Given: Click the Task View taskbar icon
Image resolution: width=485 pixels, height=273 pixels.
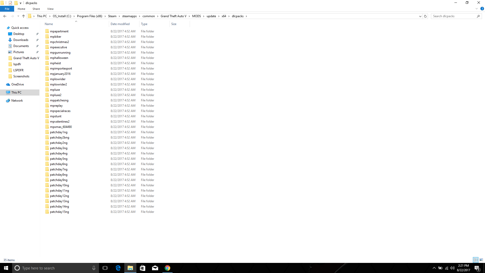Looking at the screenshot, I should click(105, 268).
